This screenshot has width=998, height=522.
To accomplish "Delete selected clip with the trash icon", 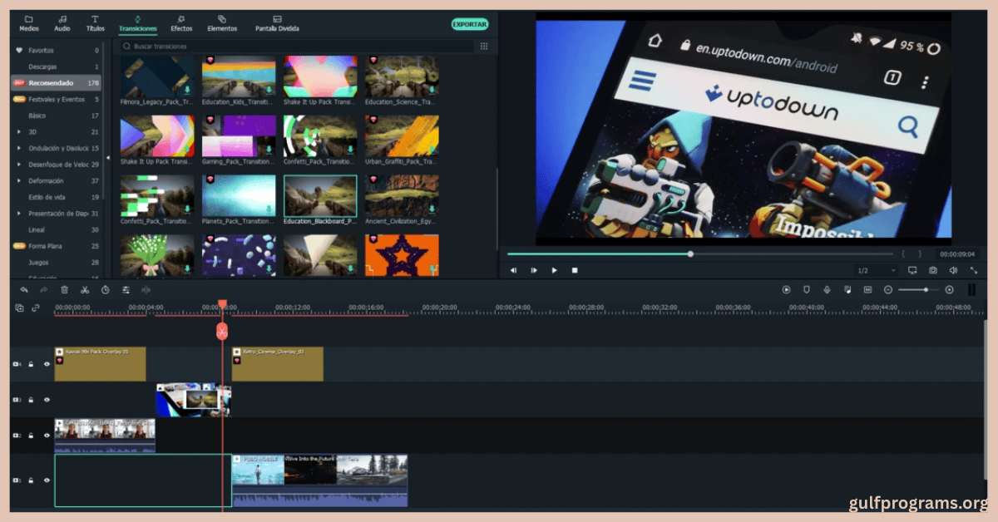I will pyautogui.click(x=63, y=289).
